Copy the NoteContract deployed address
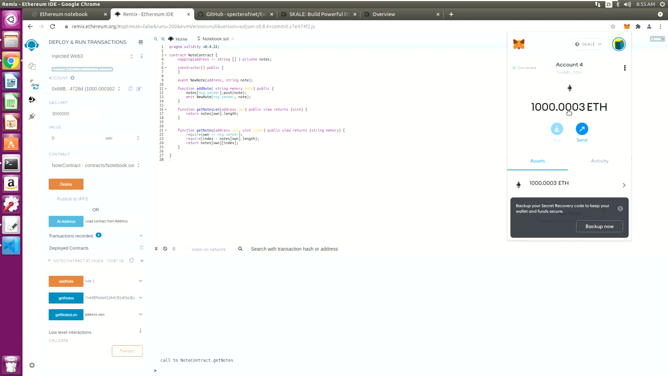The image size is (668, 376). 132,261
